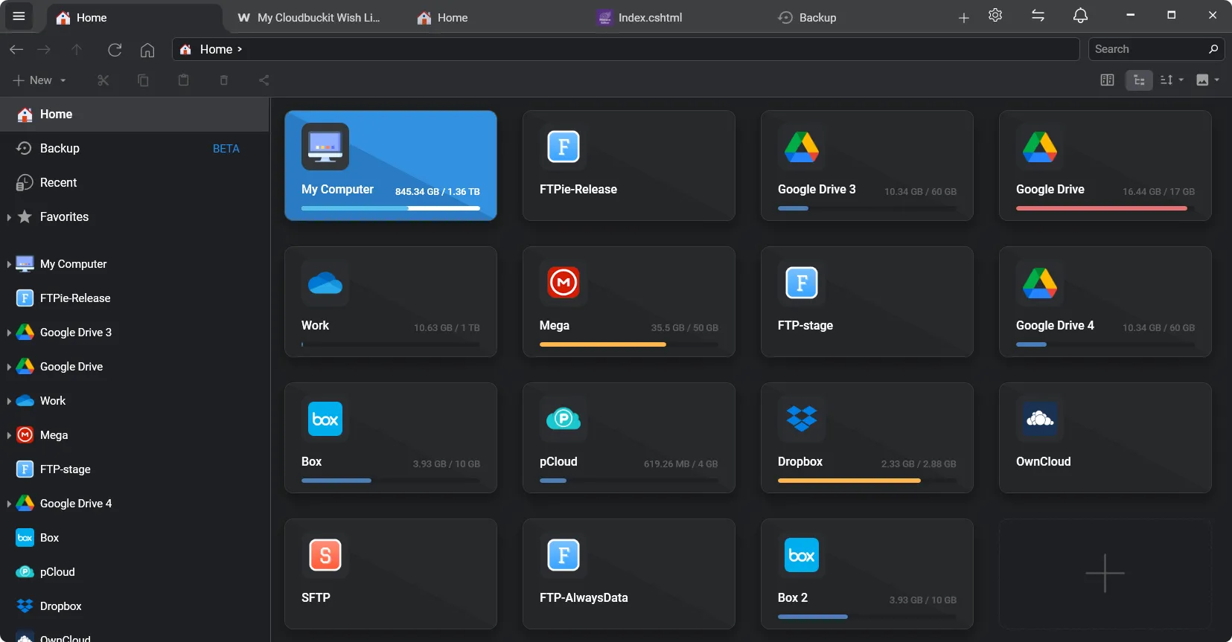The image size is (1232, 642).
Task: Open the hamburger menu in title bar
Action: [x=19, y=16]
